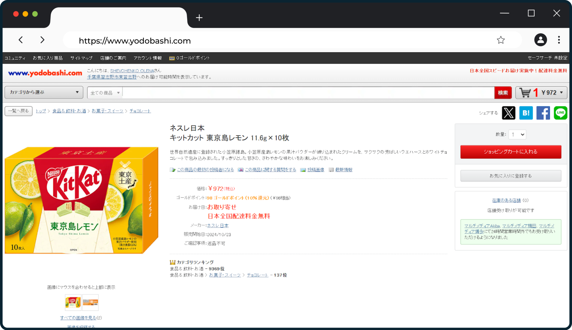
Task: Click すべての画像を見る link
Action: tap(78, 318)
